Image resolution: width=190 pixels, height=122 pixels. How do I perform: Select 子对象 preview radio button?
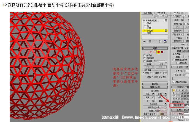[x=151, y=73]
